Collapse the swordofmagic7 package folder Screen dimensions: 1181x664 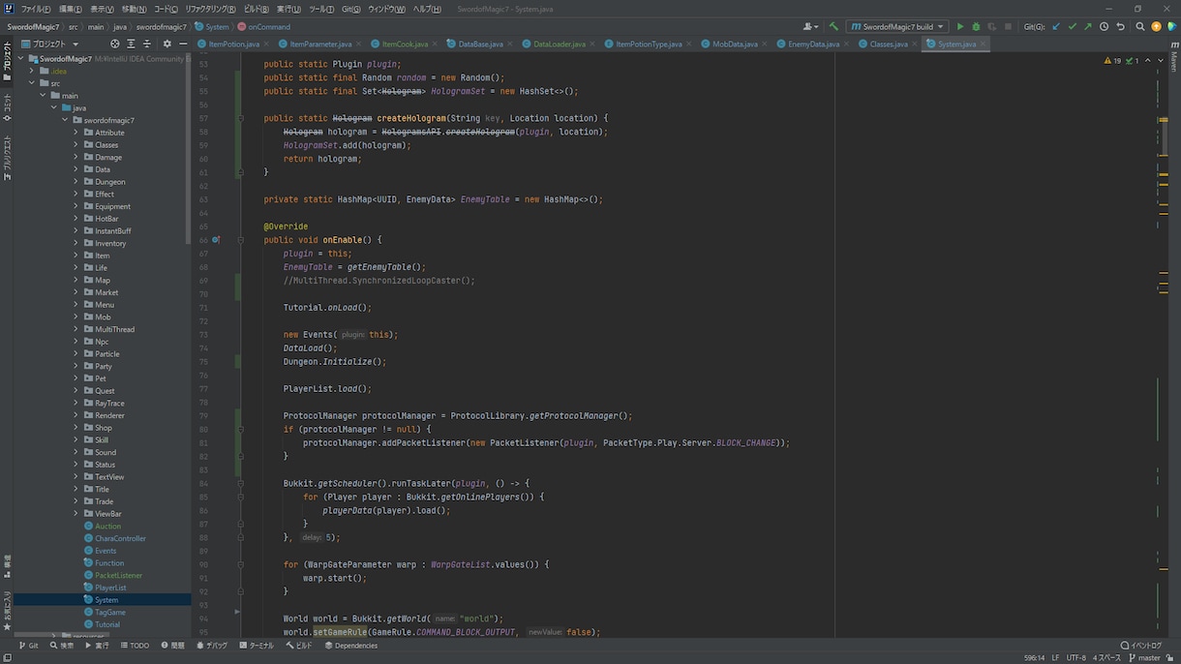click(66, 120)
